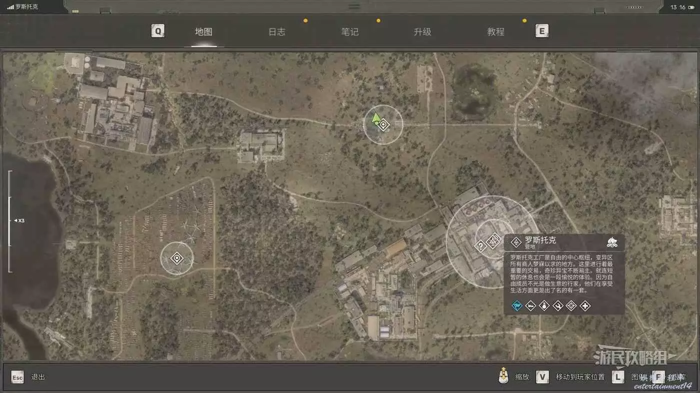Image resolution: width=700 pixels, height=393 pixels.
Task: Click the Q previous-tab key button
Action: tap(158, 31)
